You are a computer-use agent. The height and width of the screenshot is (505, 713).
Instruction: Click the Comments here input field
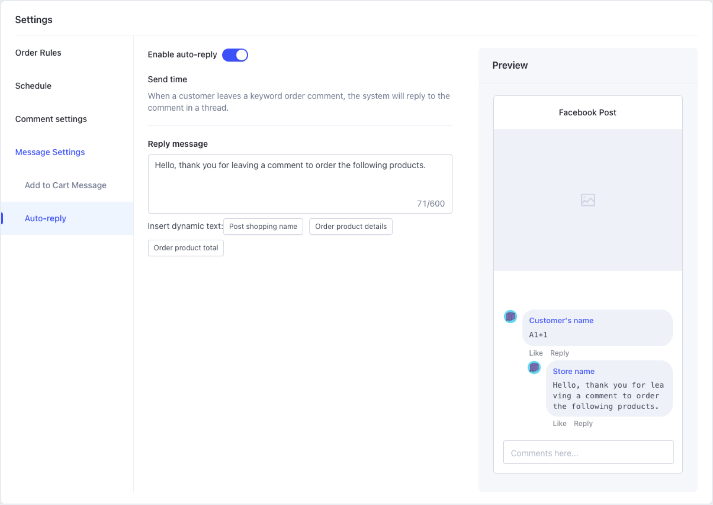[588, 453]
